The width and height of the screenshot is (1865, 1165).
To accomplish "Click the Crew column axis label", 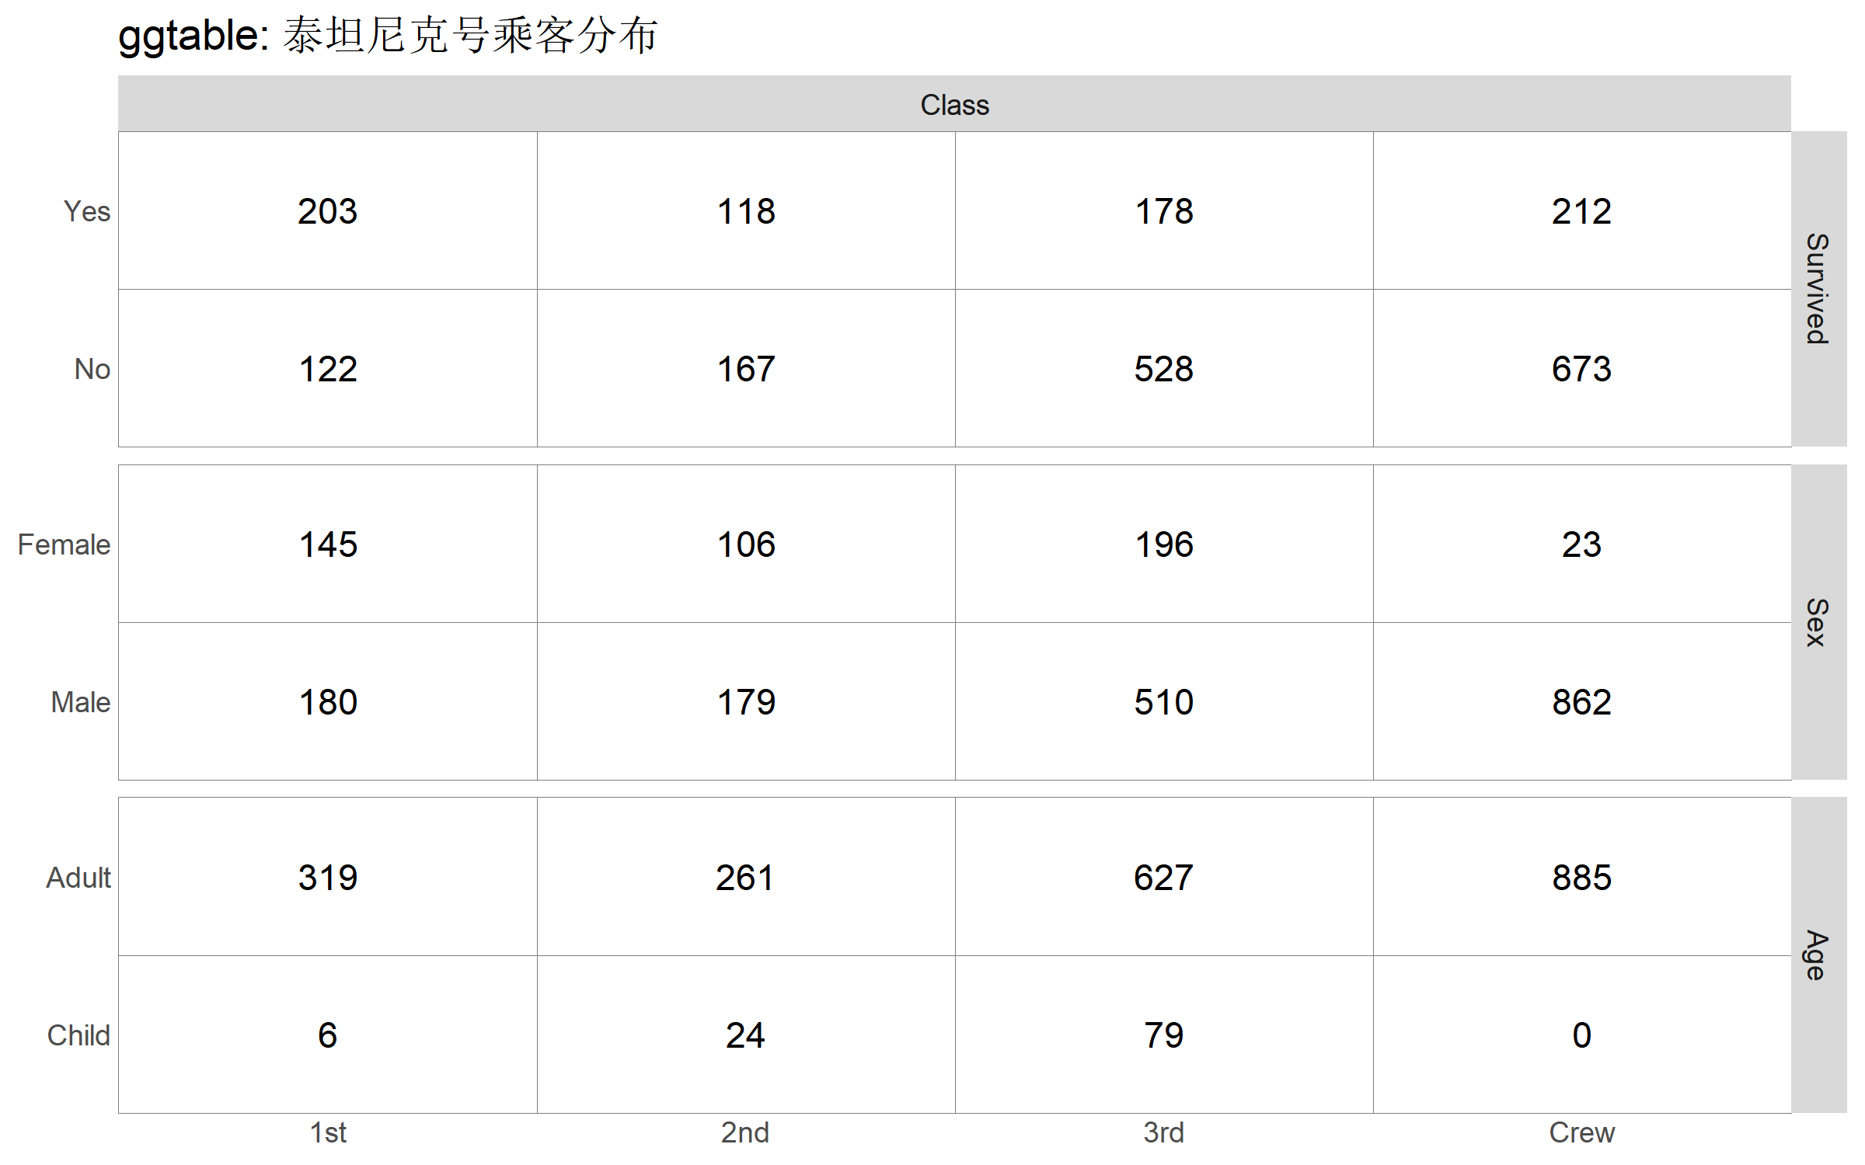I will pos(1581,1132).
